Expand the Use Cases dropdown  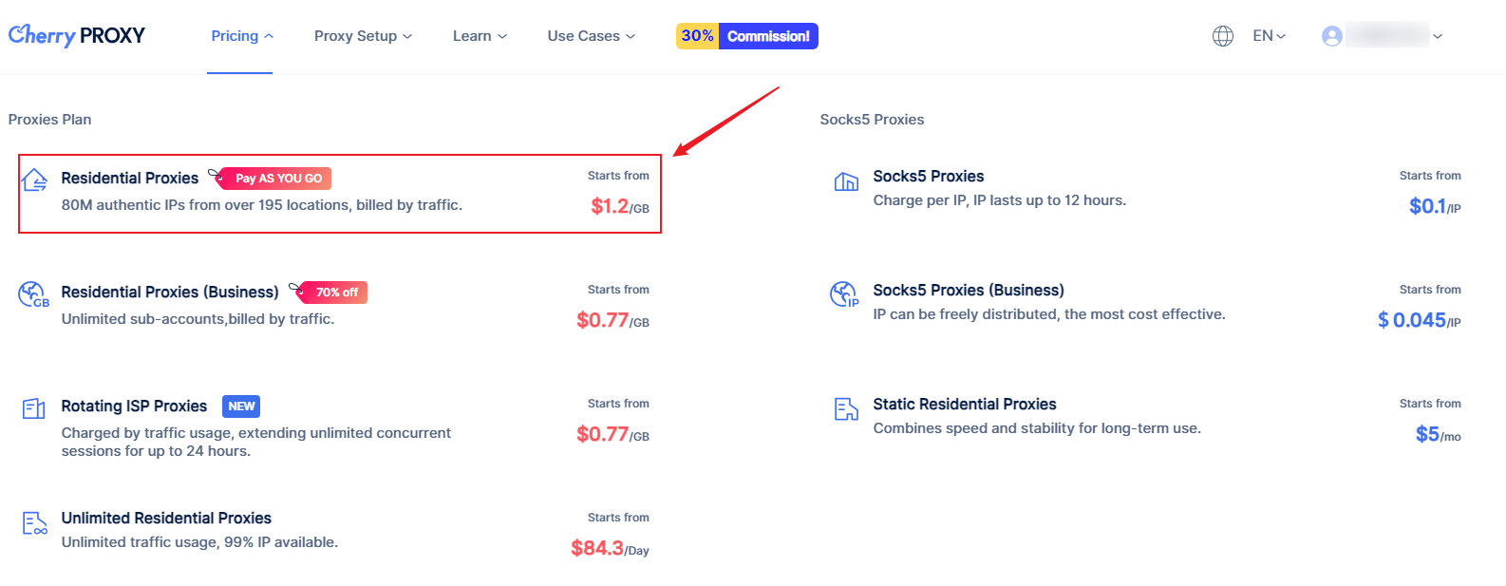(591, 36)
